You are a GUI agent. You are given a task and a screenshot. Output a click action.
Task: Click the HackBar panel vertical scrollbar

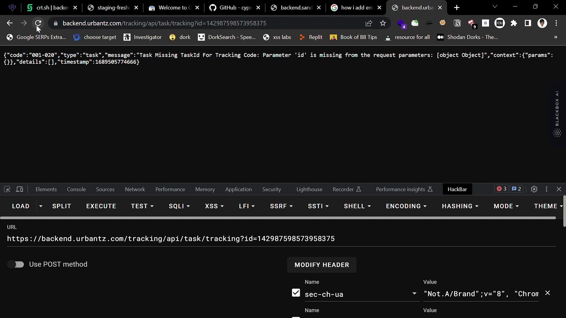tap(564, 212)
